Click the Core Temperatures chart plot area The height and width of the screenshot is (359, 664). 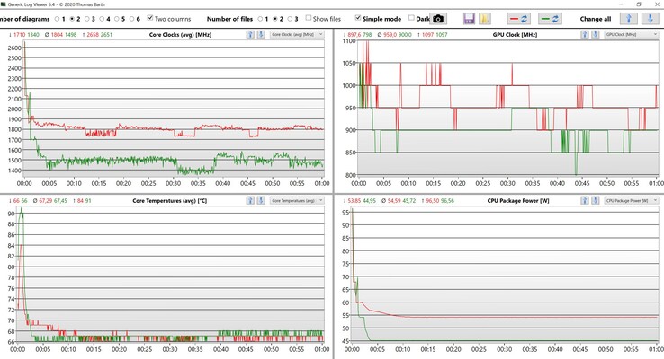(170, 275)
